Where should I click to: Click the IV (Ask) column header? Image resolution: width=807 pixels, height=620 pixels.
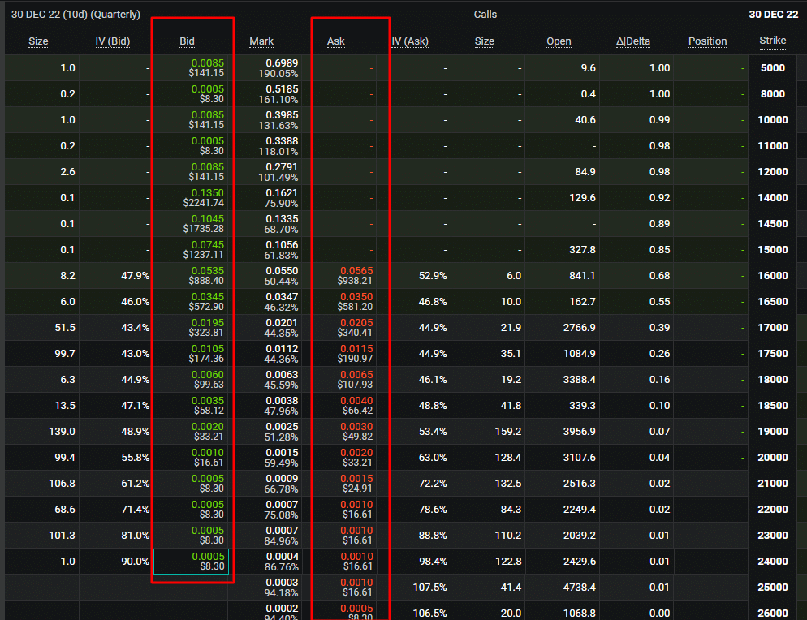[x=410, y=41]
